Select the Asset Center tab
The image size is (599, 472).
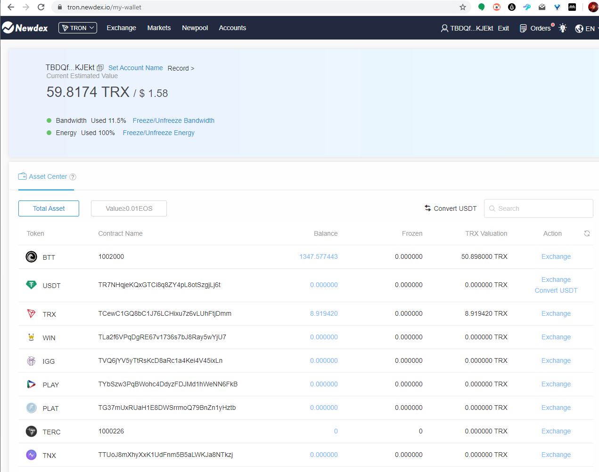46,176
